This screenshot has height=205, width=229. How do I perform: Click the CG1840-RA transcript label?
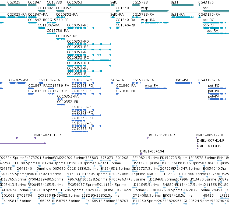[125, 20]
